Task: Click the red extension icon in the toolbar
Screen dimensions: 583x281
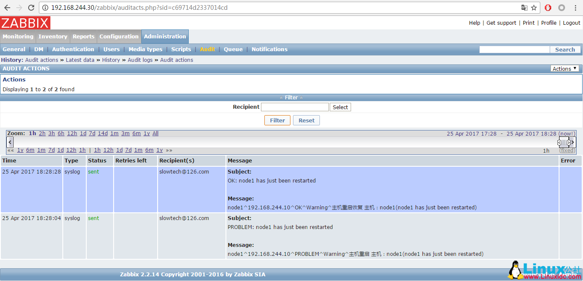Action: click(x=547, y=7)
